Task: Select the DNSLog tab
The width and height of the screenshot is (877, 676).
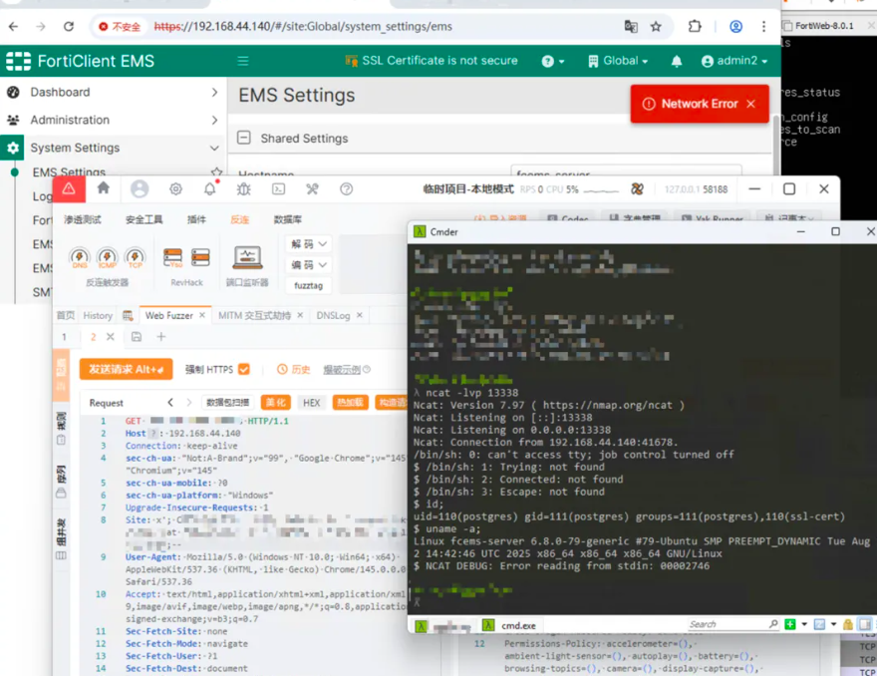Action: 333,316
